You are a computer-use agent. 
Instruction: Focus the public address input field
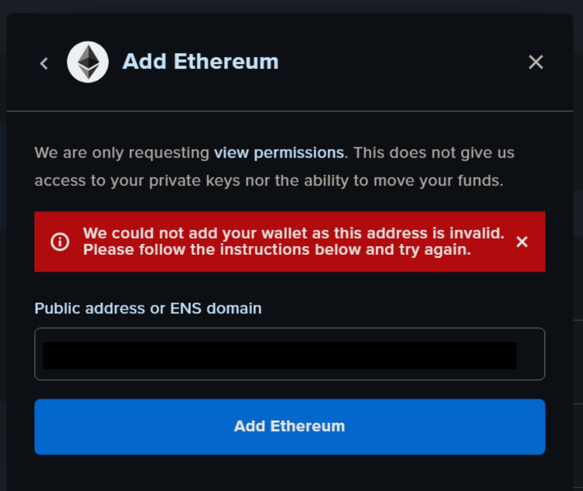pos(290,354)
